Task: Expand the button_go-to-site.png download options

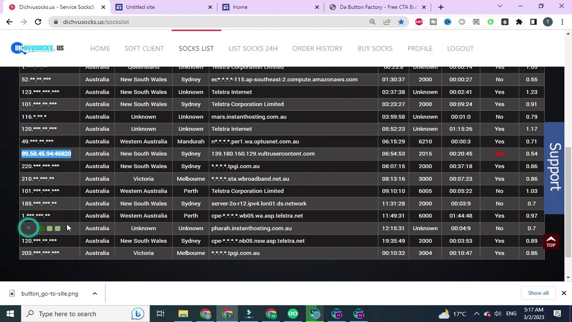Action: click(95, 293)
